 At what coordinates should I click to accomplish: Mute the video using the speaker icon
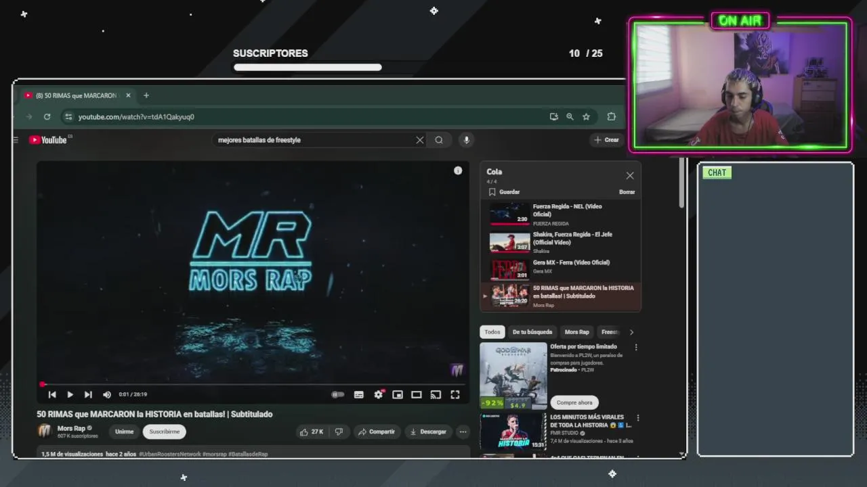click(106, 394)
